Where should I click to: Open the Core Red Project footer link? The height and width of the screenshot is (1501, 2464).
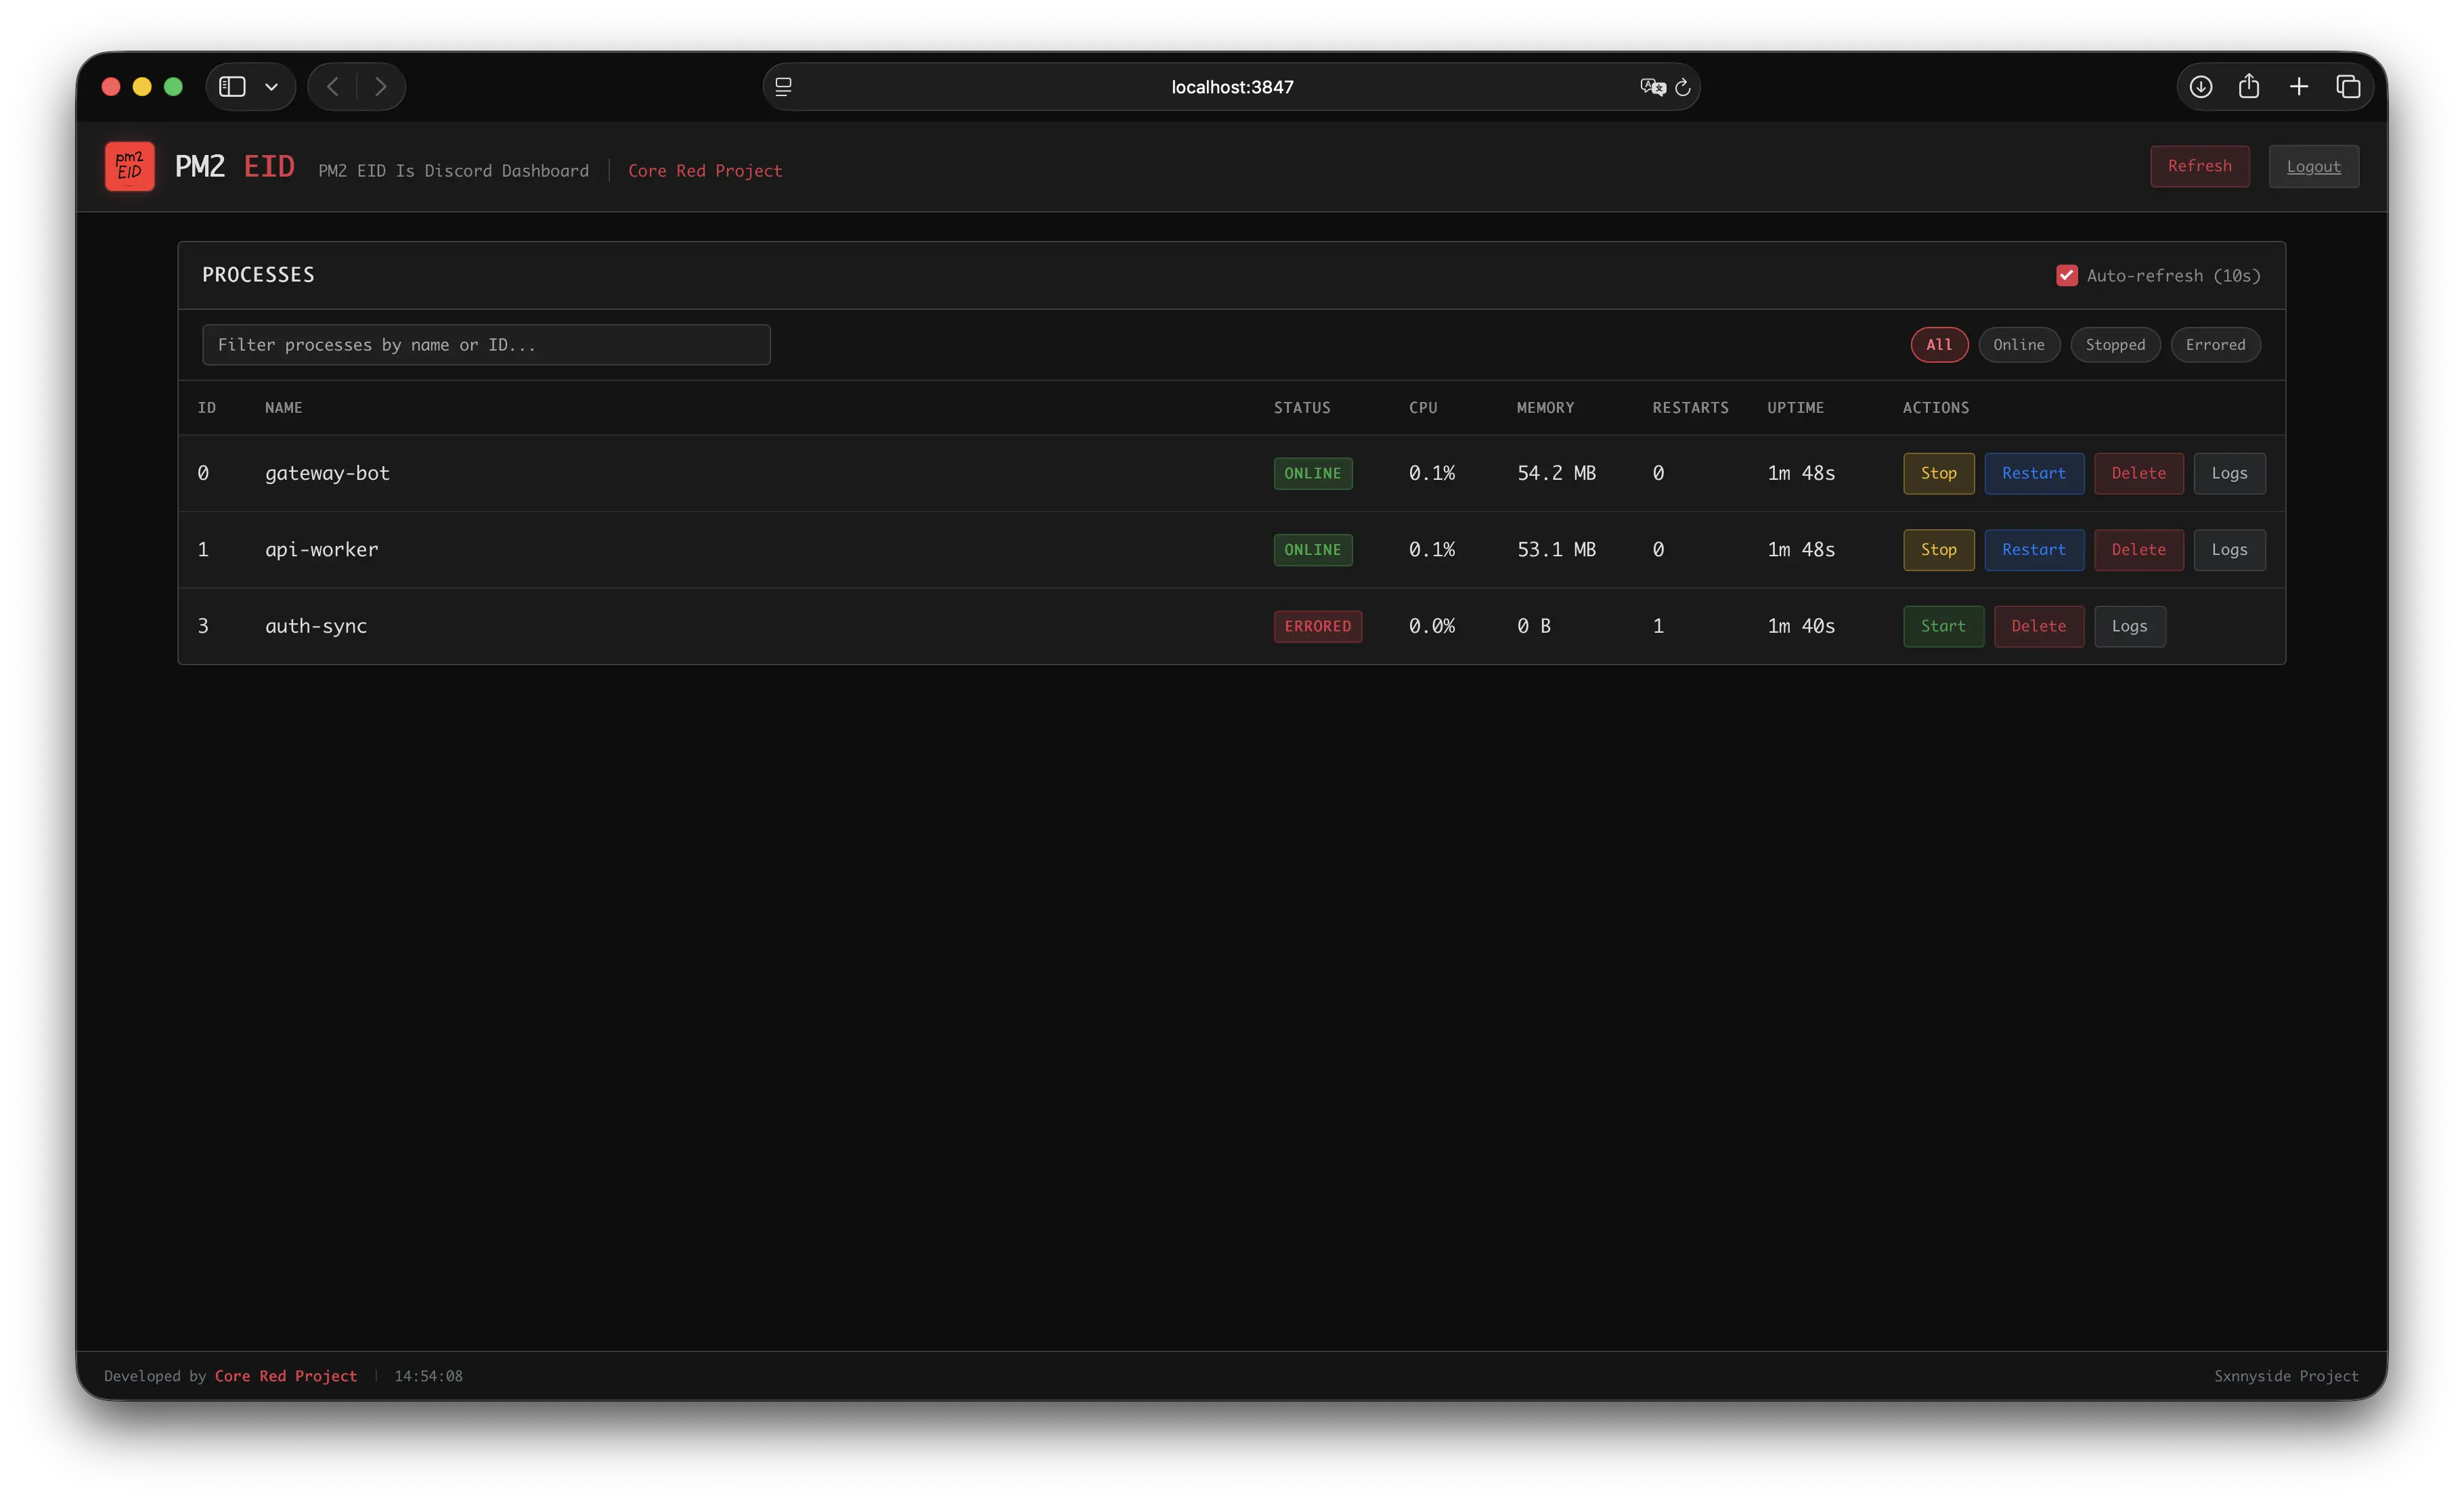[286, 1376]
